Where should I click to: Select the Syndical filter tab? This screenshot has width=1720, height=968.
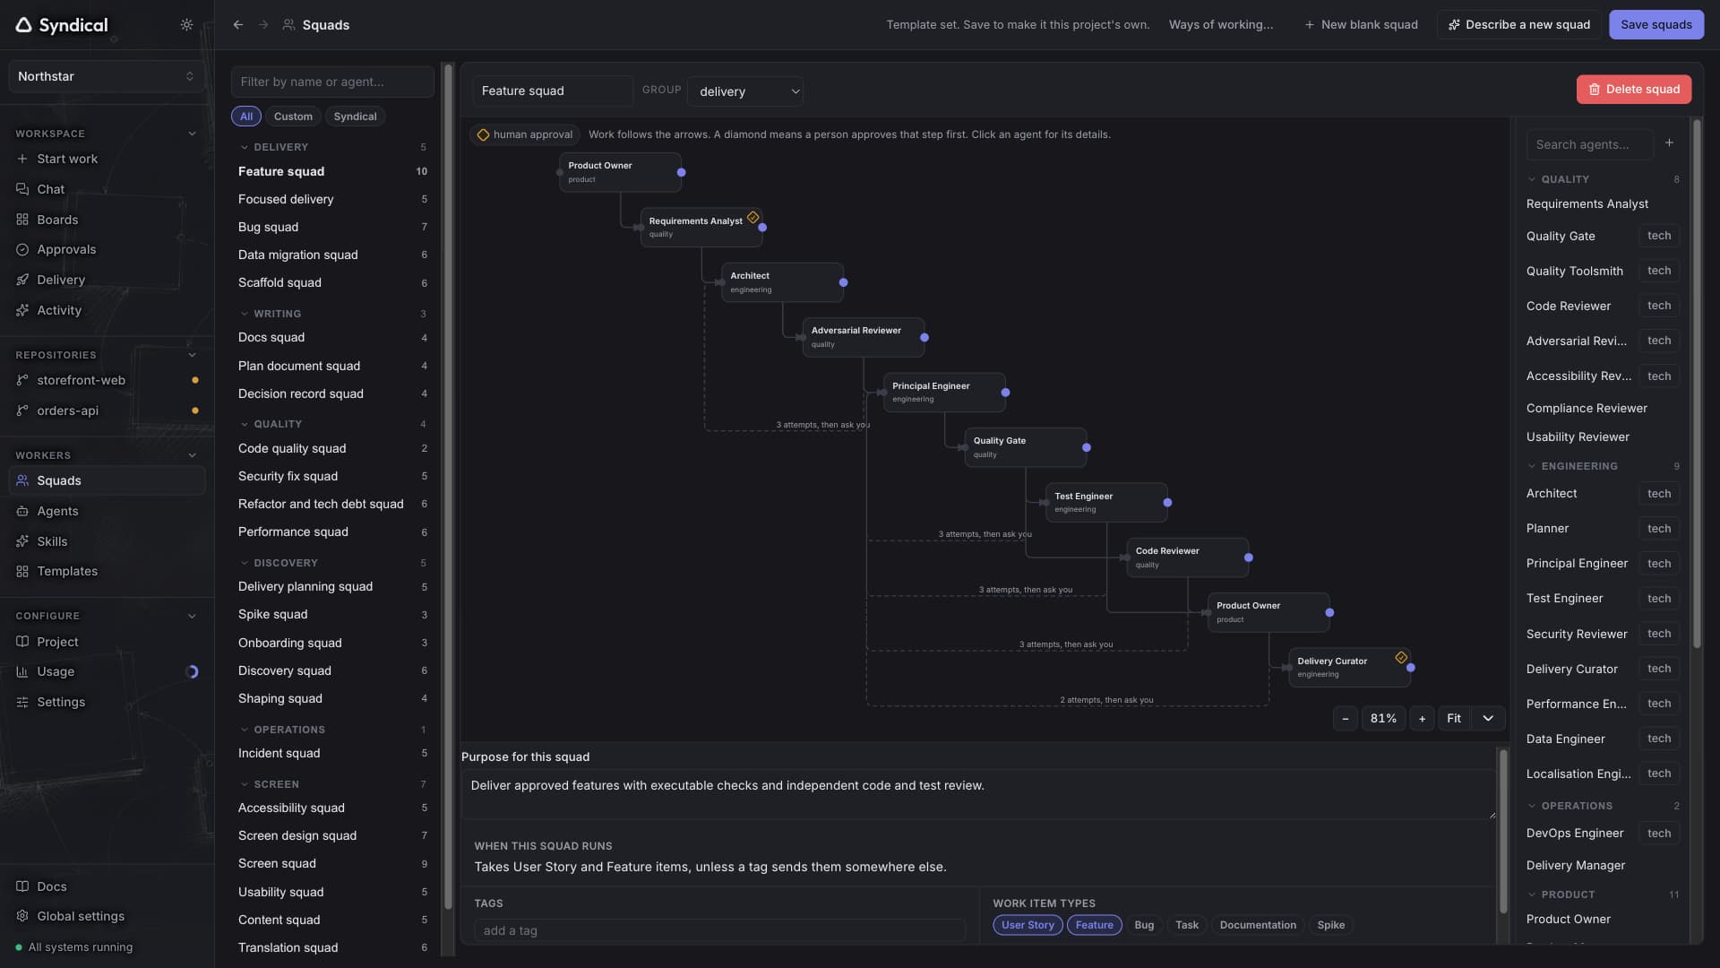[355, 117]
